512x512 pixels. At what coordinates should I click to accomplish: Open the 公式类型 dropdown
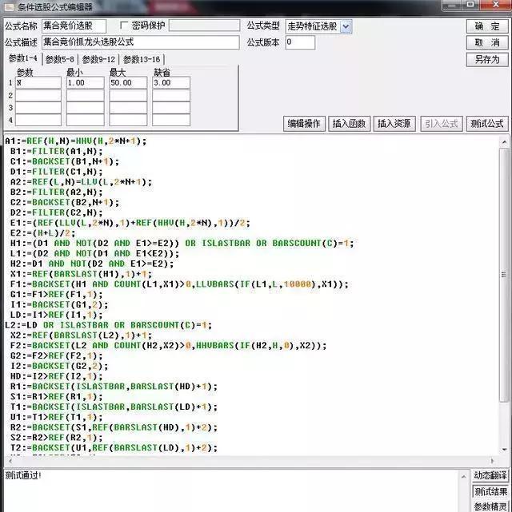point(346,26)
